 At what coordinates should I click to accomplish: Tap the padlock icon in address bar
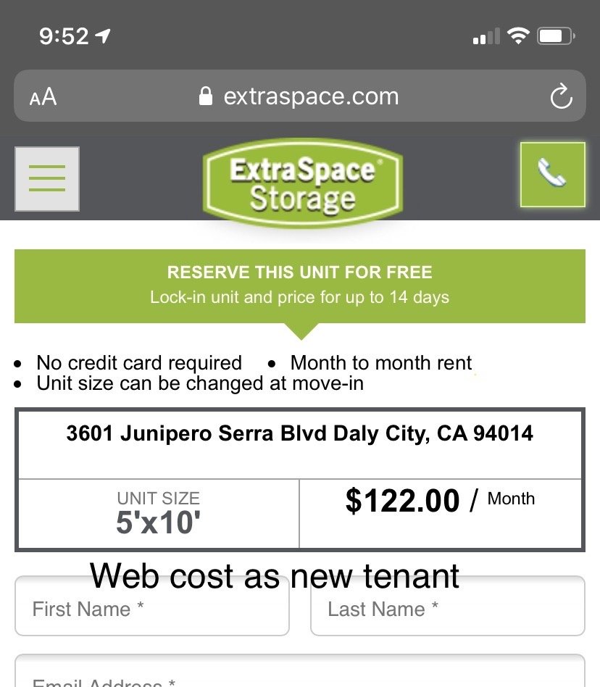206,96
